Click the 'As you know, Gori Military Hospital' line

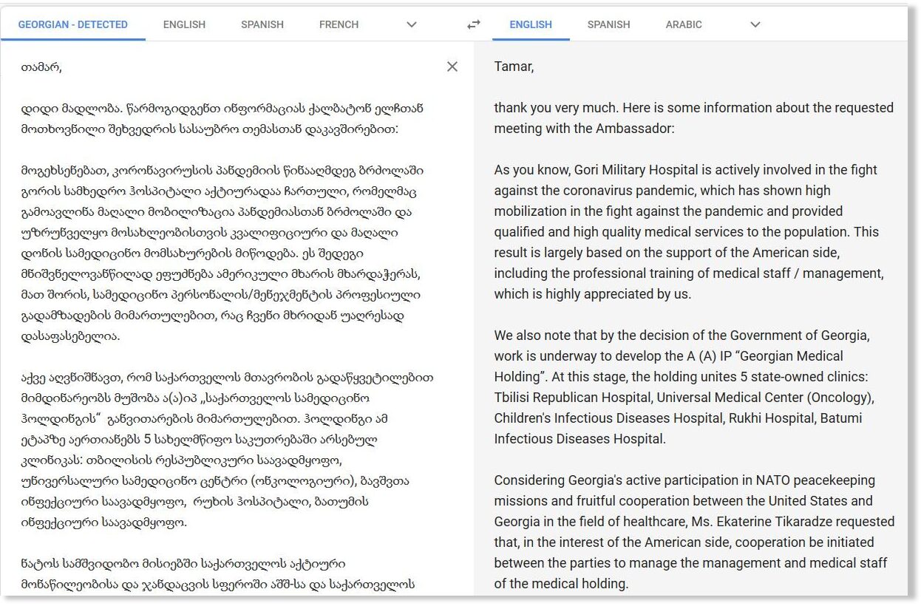pos(685,170)
